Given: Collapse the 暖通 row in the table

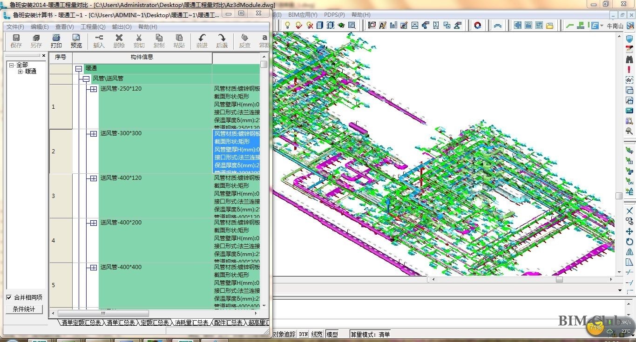Looking at the screenshot, I should click(x=79, y=69).
